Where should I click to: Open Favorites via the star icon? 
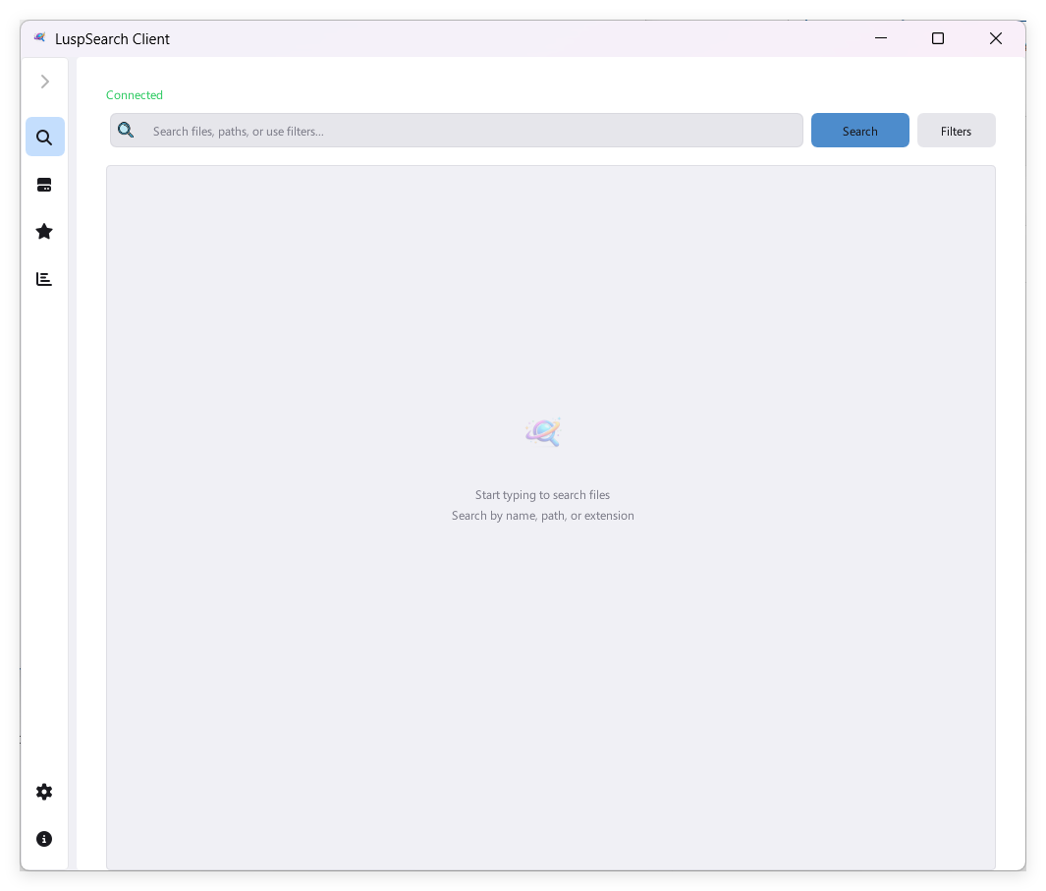click(x=44, y=232)
